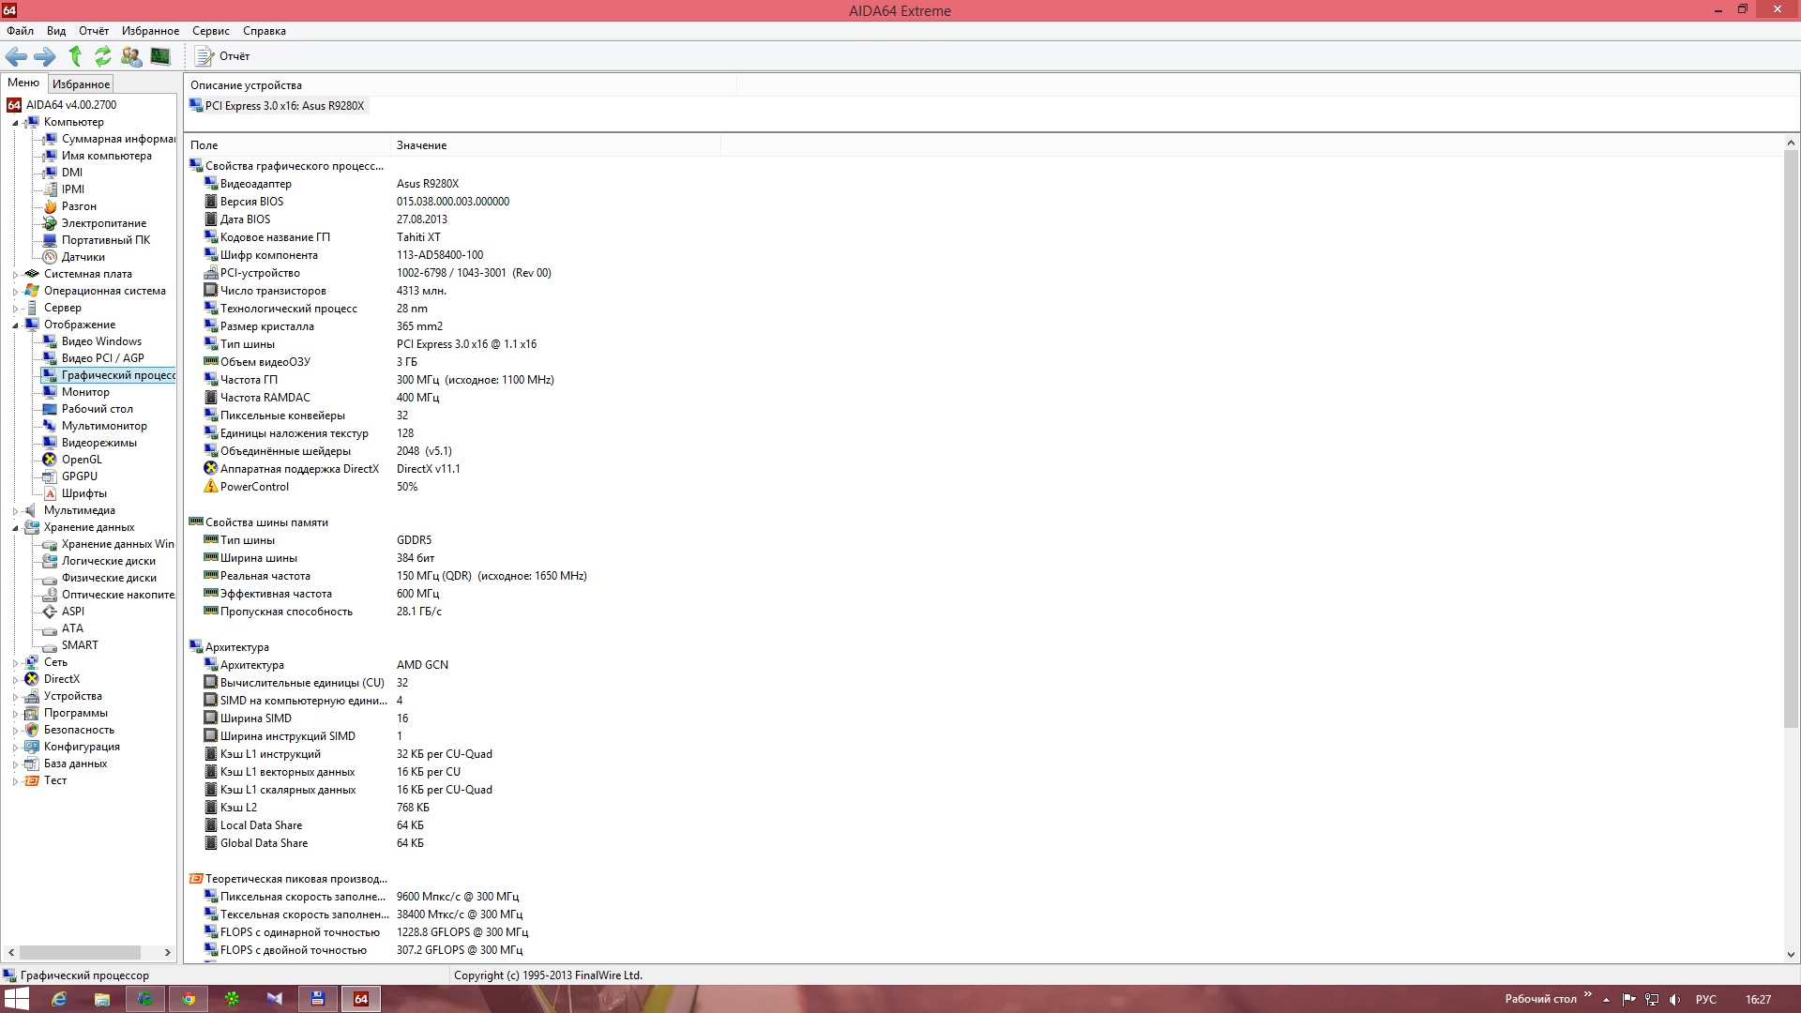This screenshot has width=1801, height=1013.
Task: Expand the Мультимедиа tree node
Action: coord(15,511)
